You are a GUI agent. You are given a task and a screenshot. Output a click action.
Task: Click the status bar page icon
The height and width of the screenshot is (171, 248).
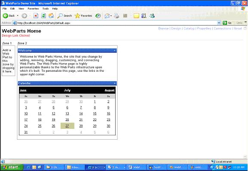(3, 162)
